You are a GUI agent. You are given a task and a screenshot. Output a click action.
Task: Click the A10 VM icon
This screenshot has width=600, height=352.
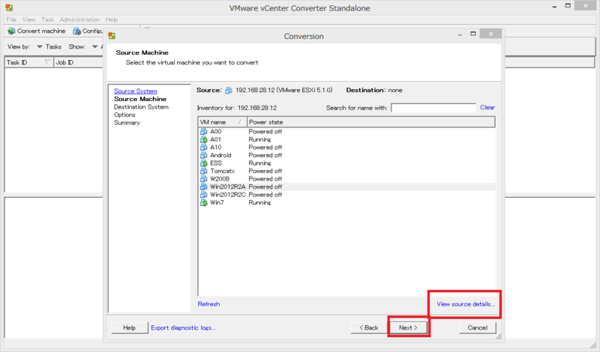[x=203, y=147]
